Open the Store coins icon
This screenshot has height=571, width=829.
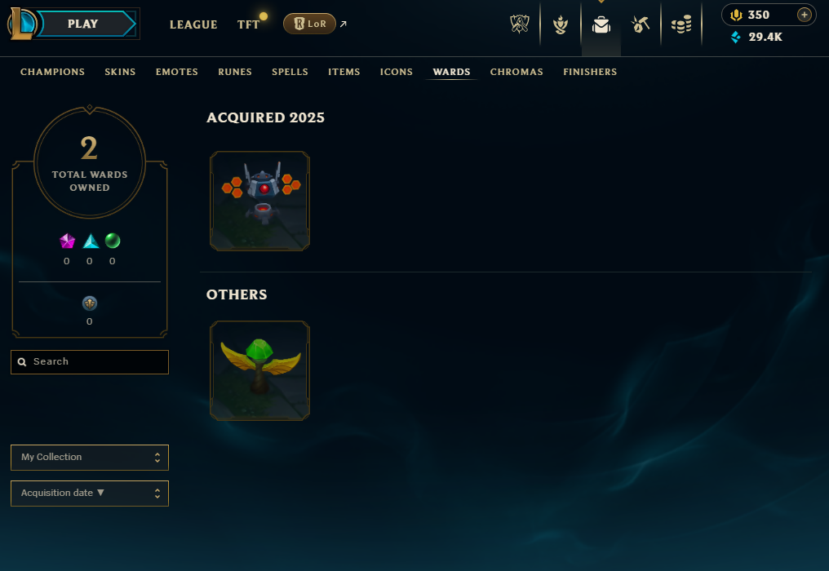pos(681,24)
